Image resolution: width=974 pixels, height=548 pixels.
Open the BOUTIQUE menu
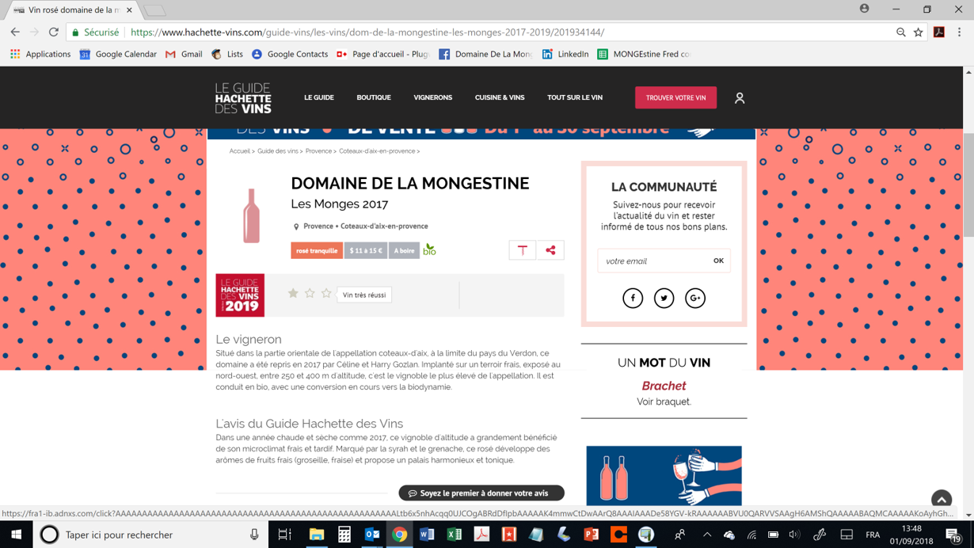pos(374,97)
